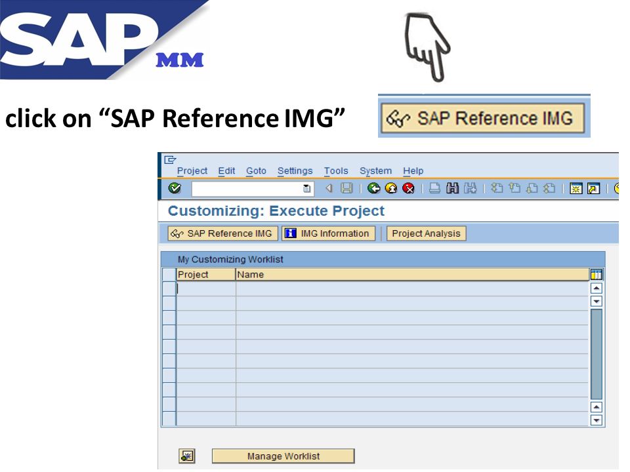The width and height of the screenshot is (630, 472).
Task: Open the Edit menu
Action: [226, 170]
